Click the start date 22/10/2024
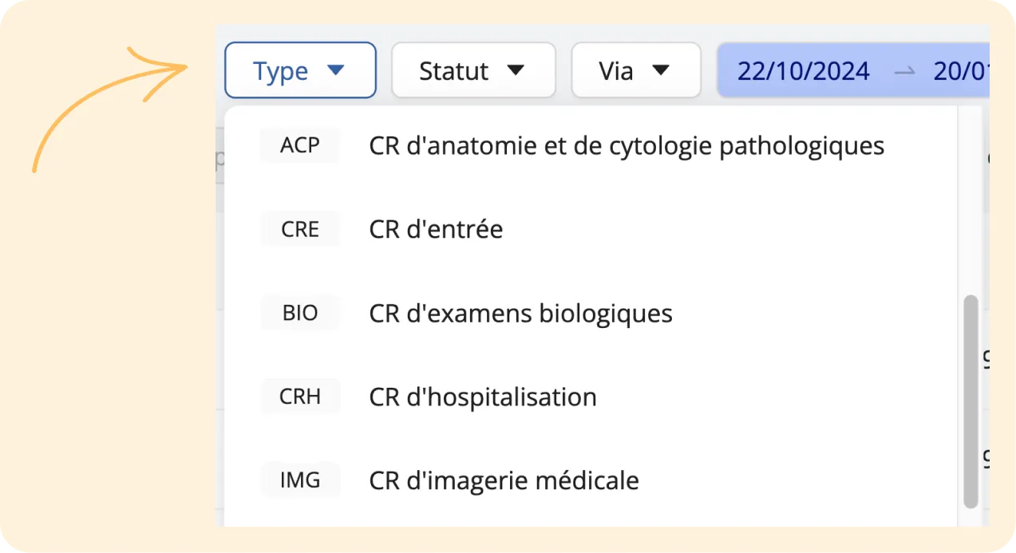1016x553 pixels. tap(803, 70)
